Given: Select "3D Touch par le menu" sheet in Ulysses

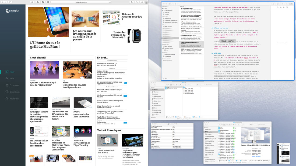Looking at the screenshot, I should point(191,10).
